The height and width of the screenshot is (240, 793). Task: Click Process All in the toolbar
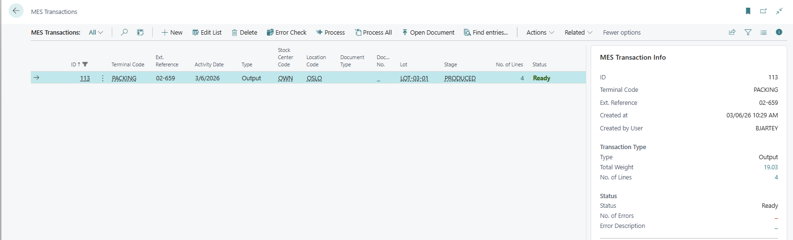(x=373, y=32)
